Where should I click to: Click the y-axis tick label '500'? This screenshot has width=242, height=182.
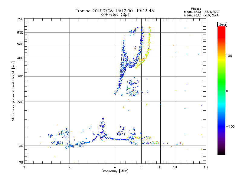click(x=20, y=44)
